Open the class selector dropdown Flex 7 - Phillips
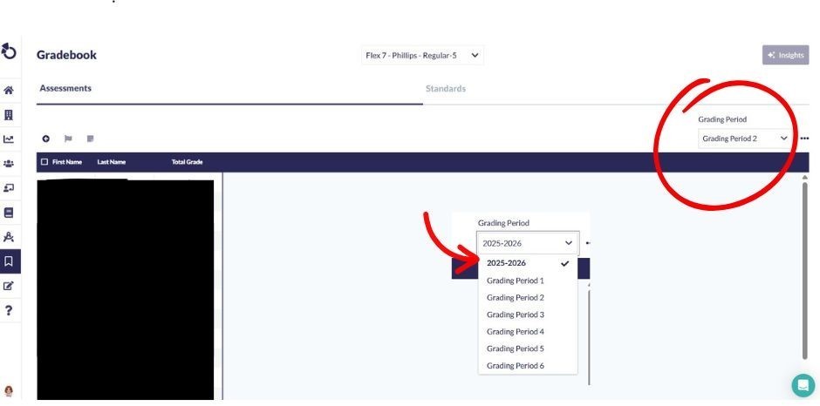 [423, 55]
